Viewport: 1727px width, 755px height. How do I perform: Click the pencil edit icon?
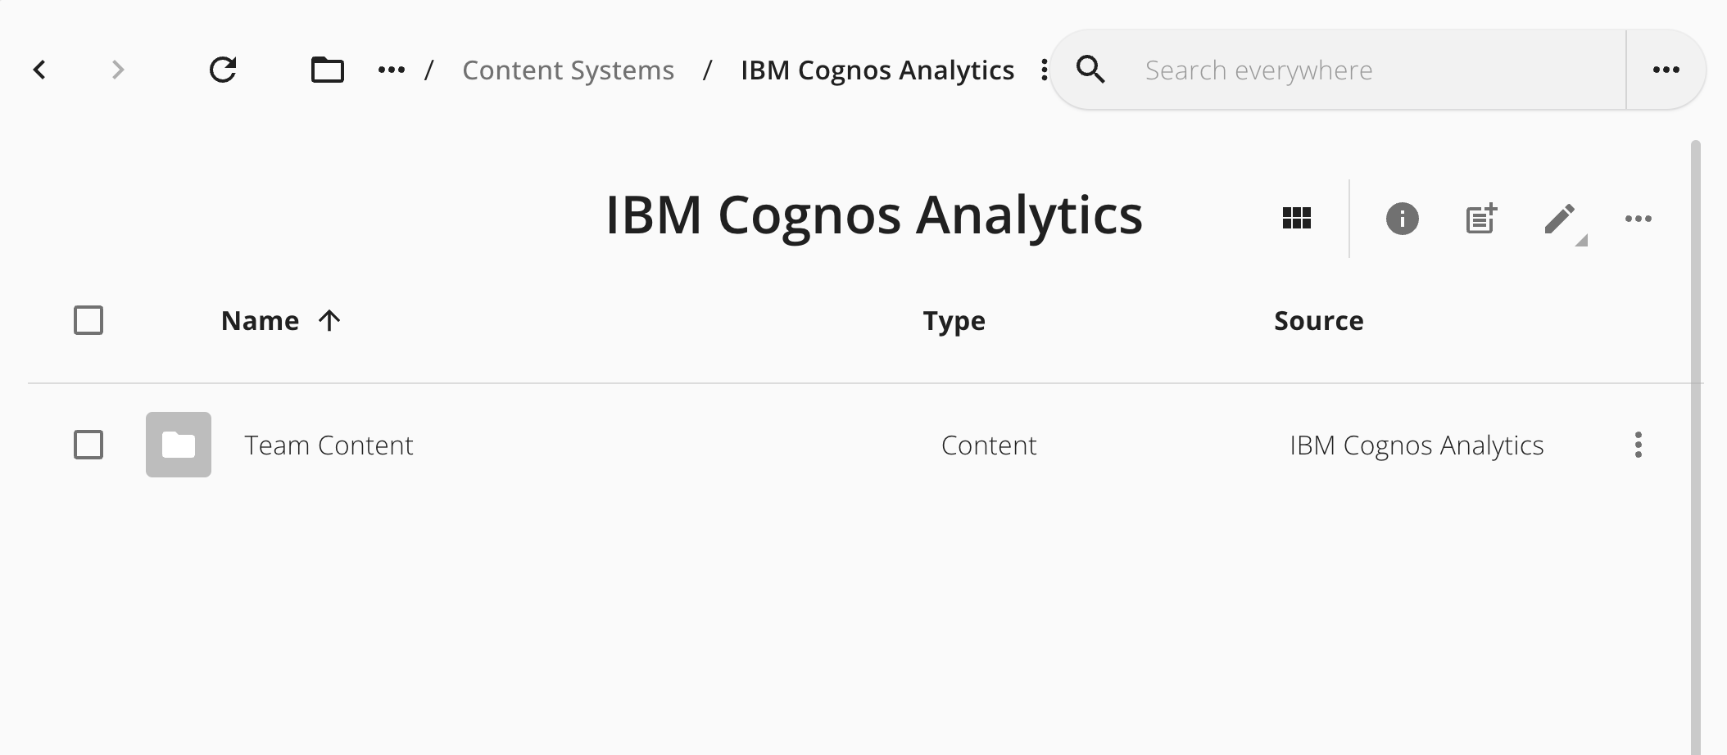tap(1560, 219)
